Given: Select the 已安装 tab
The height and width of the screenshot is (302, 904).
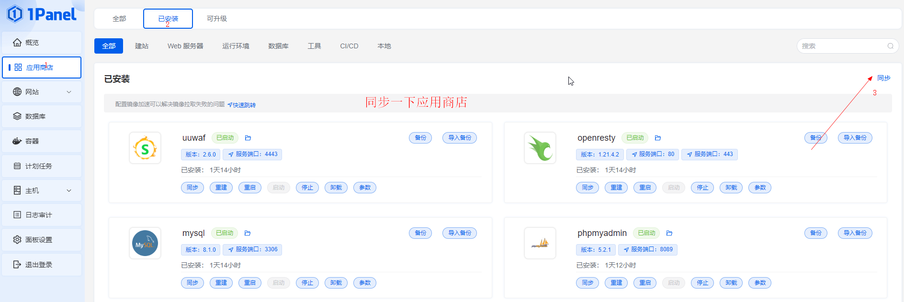Looking at the screenshot, I should pyautogui.click(x=168, y=19).
